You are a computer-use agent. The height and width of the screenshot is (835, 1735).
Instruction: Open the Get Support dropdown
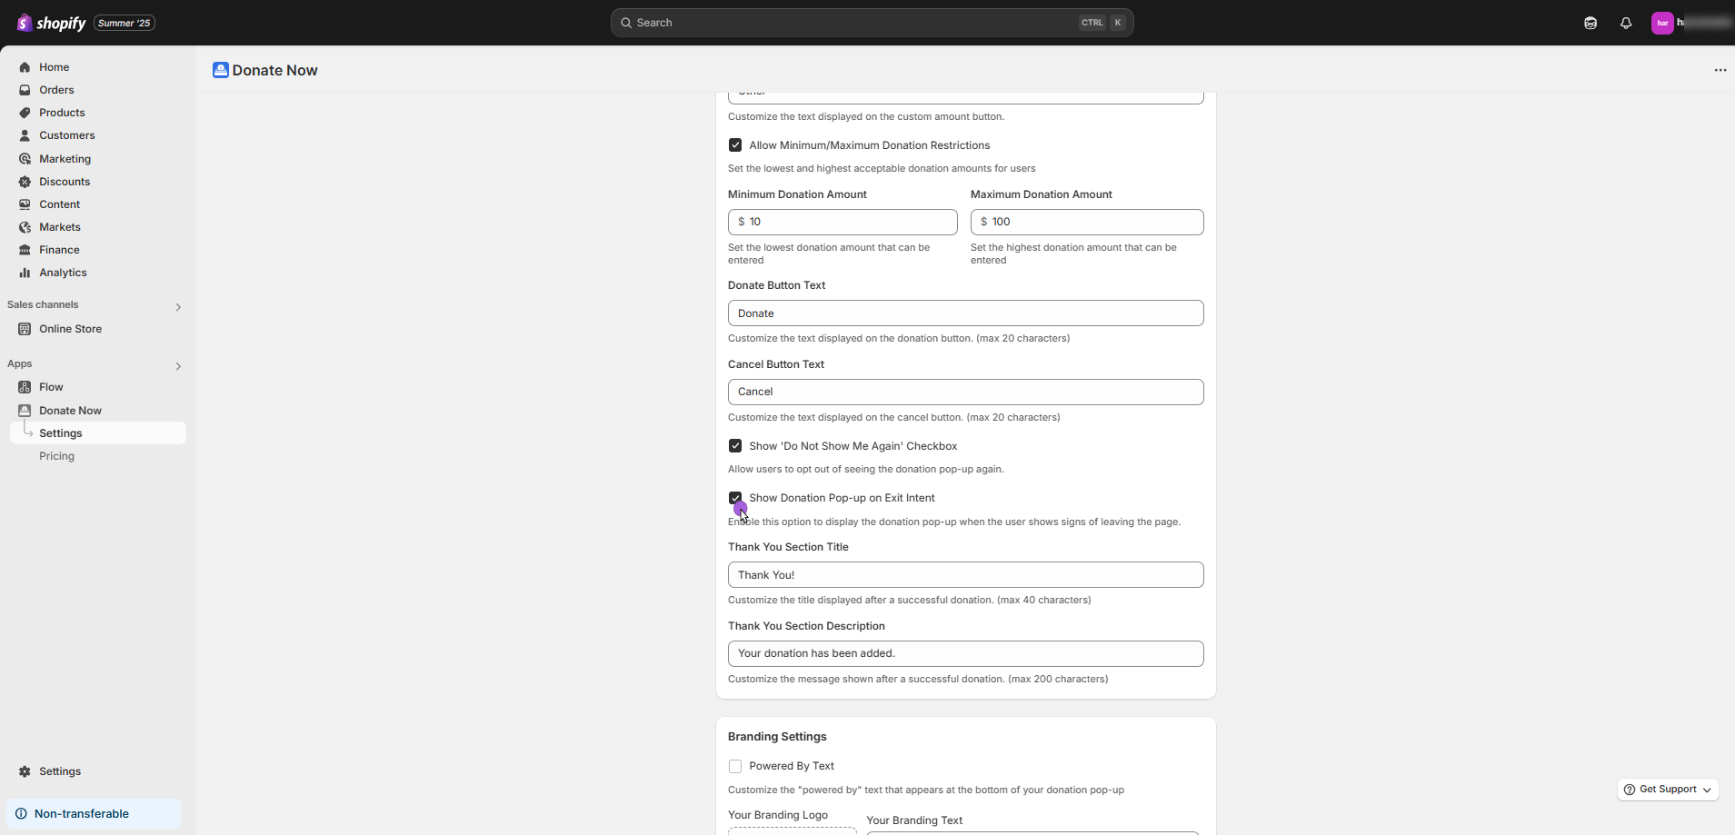click(1668, 790)
